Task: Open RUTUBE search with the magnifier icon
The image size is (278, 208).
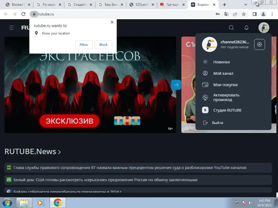Action: pyautogui.click(x=231, y=28)
